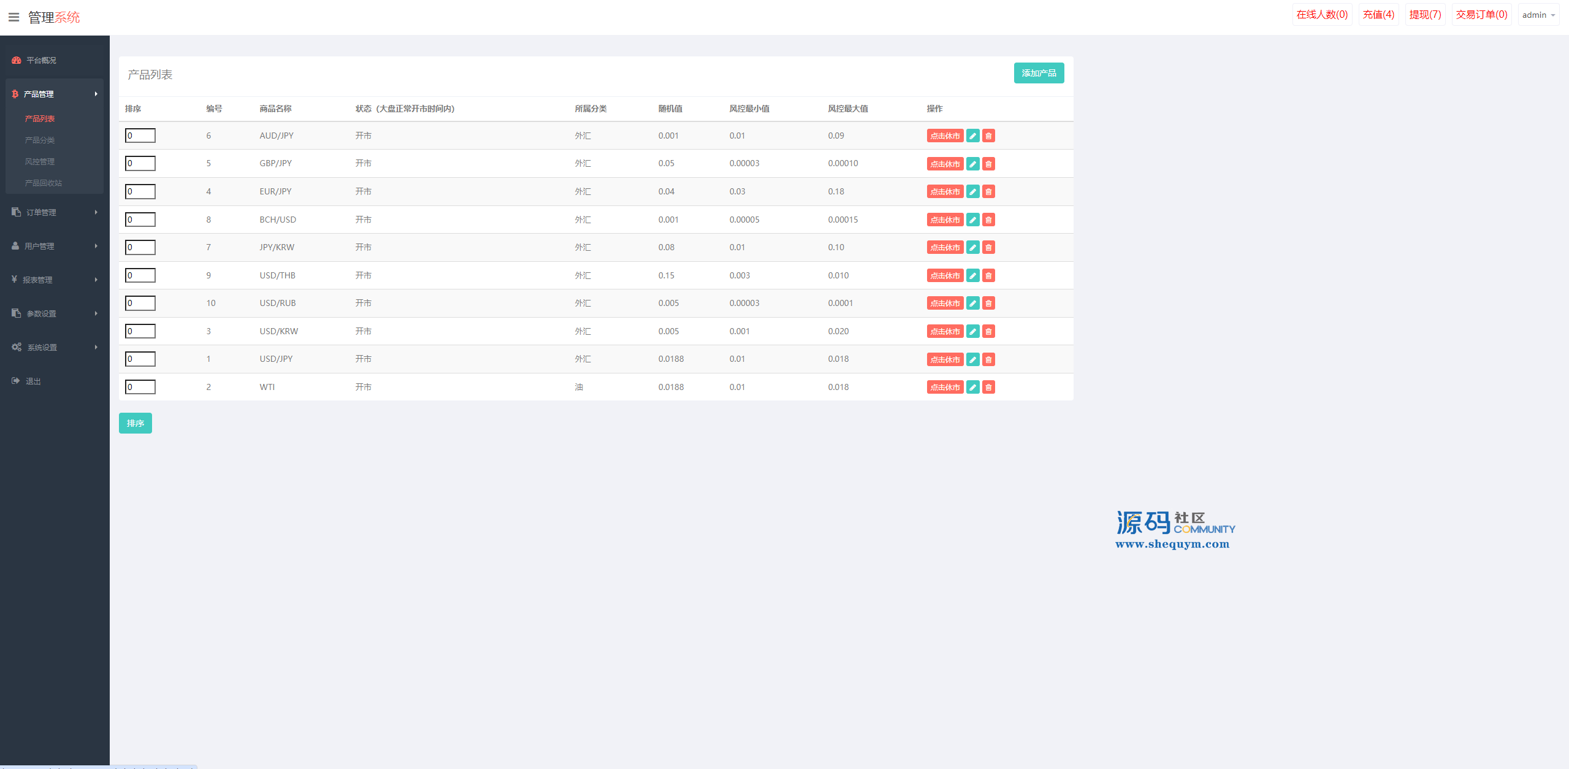1569x769 pixels.
Task: Edit the USD/KRW row via pencil icon
Action: point(972,331)
